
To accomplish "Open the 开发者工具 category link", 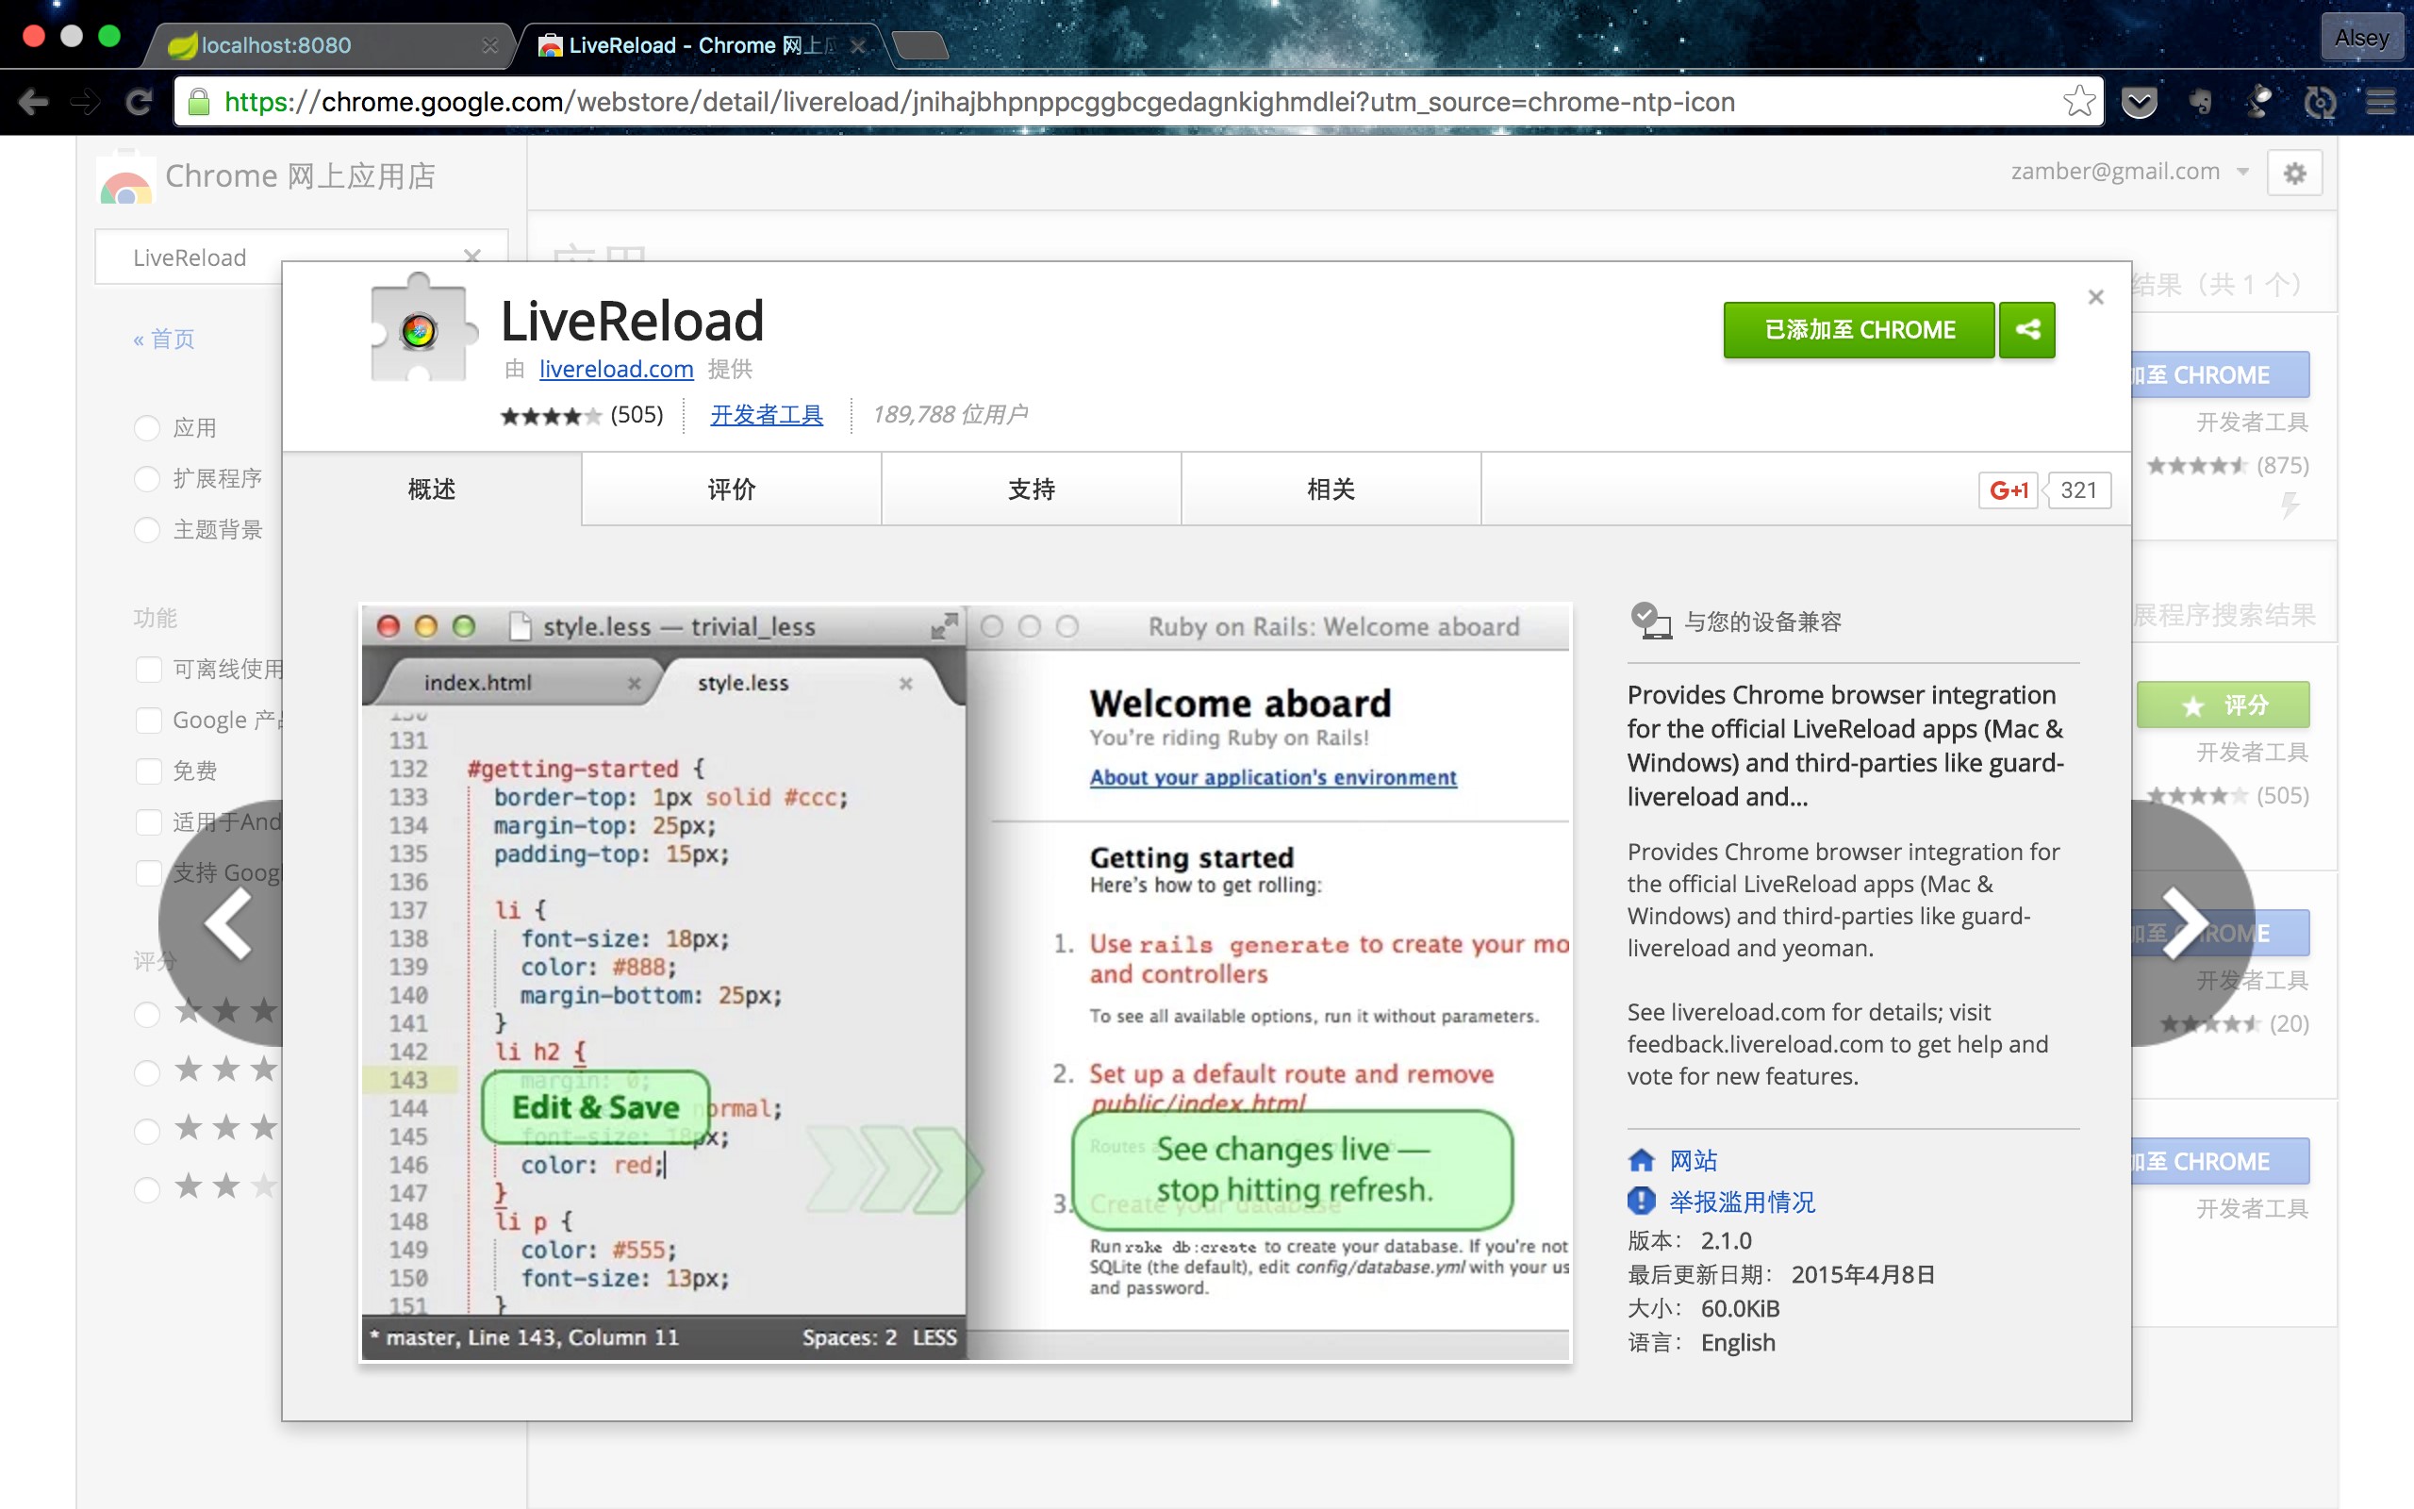I will (x=766, y=415).
